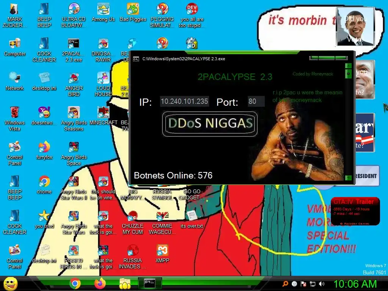Open the LOUD HOUSE shortcut
Screen dimensions: 388x291
pos(103,84)
